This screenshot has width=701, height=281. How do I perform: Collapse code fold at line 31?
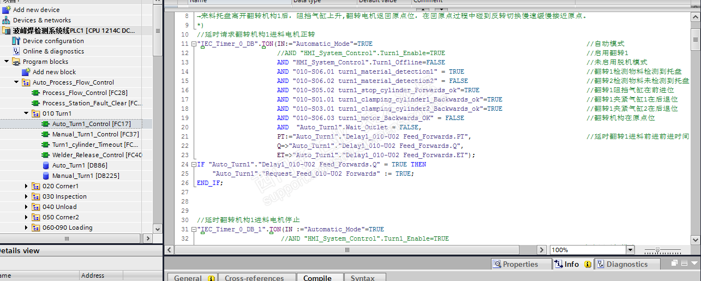(194, 230)
